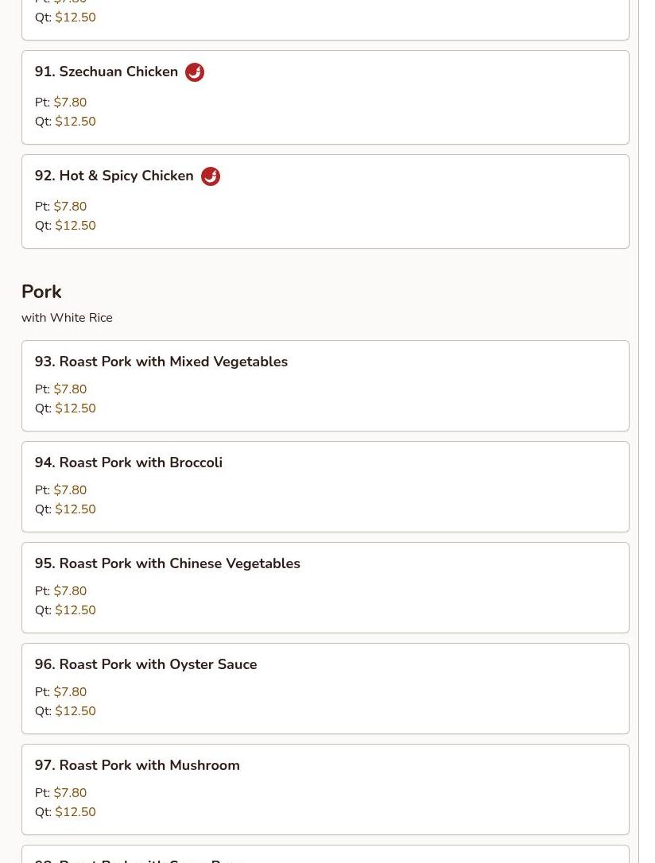Open the 91. Szechuan Chicken item
655x863 pixels.
107,72
